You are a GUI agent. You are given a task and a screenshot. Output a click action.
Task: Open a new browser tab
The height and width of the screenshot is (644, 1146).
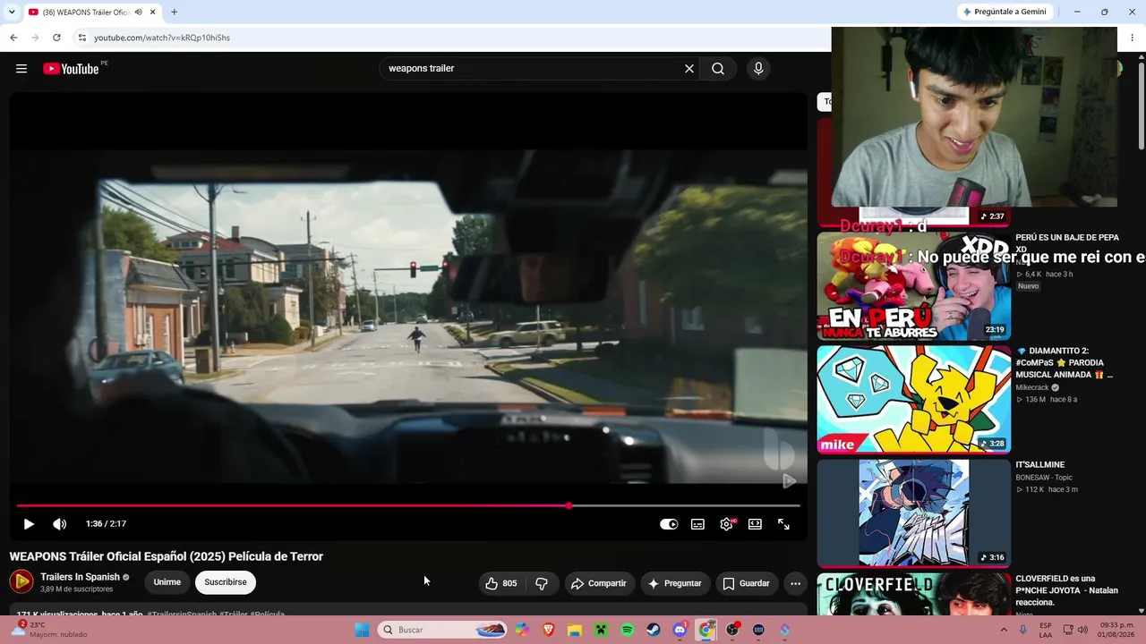(x=174, y=12)
